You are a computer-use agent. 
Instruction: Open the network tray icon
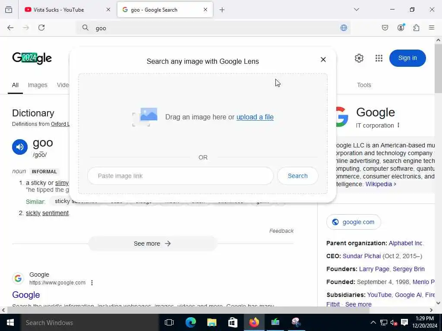383,322
